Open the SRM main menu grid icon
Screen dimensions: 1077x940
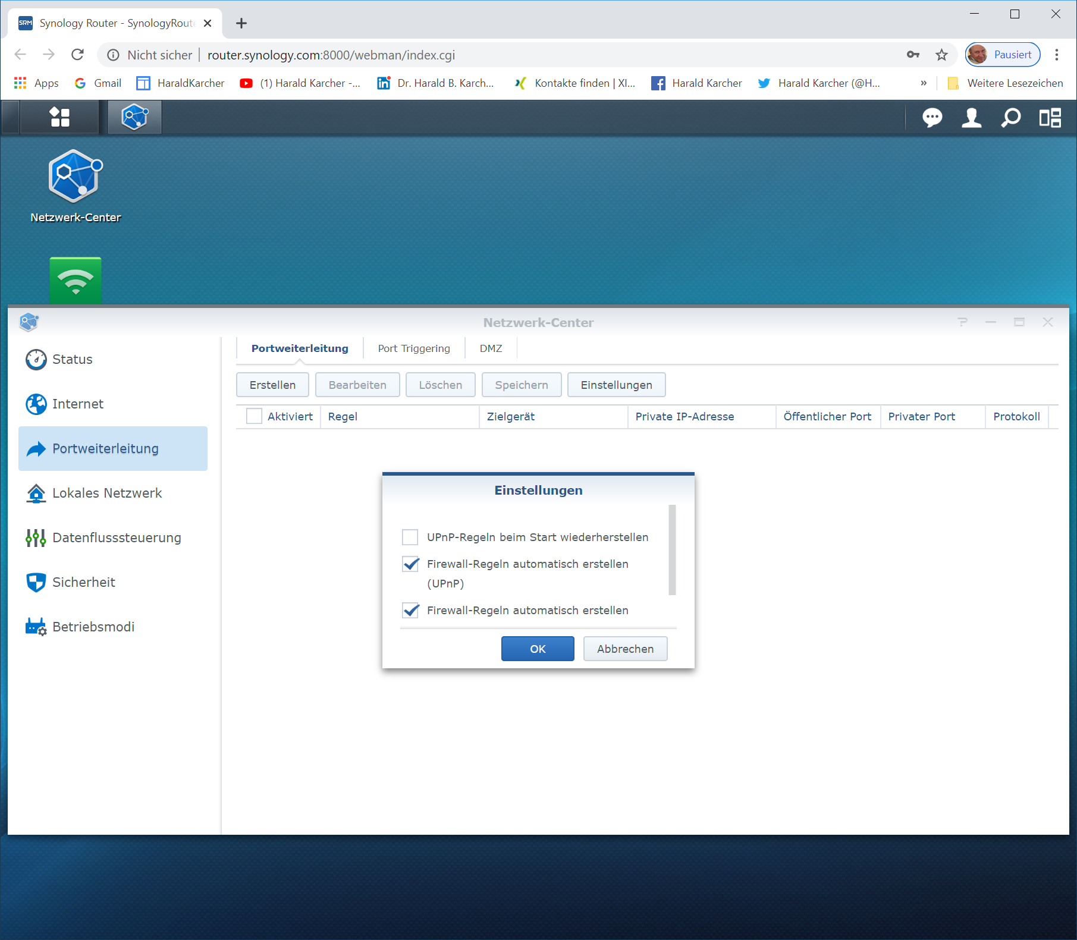tap(59, 117)
